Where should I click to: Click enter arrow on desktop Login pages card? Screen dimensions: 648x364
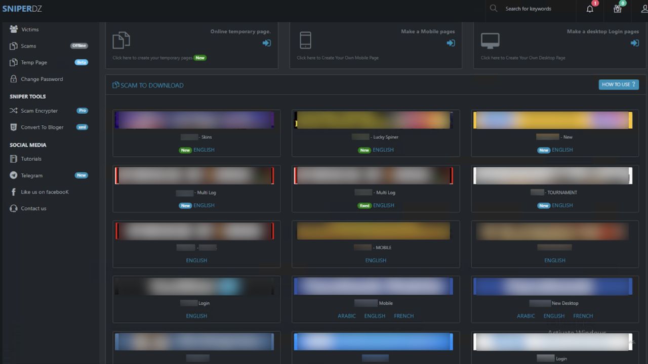coord(634,43)
